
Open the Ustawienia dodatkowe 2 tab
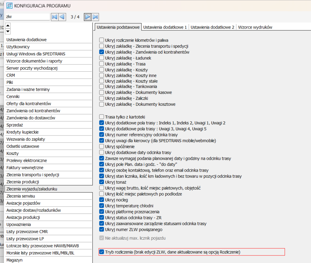212,27
